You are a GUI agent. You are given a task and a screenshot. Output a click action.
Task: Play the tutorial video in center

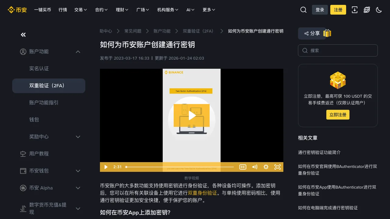pyautogui.click(x=192, y=116)
